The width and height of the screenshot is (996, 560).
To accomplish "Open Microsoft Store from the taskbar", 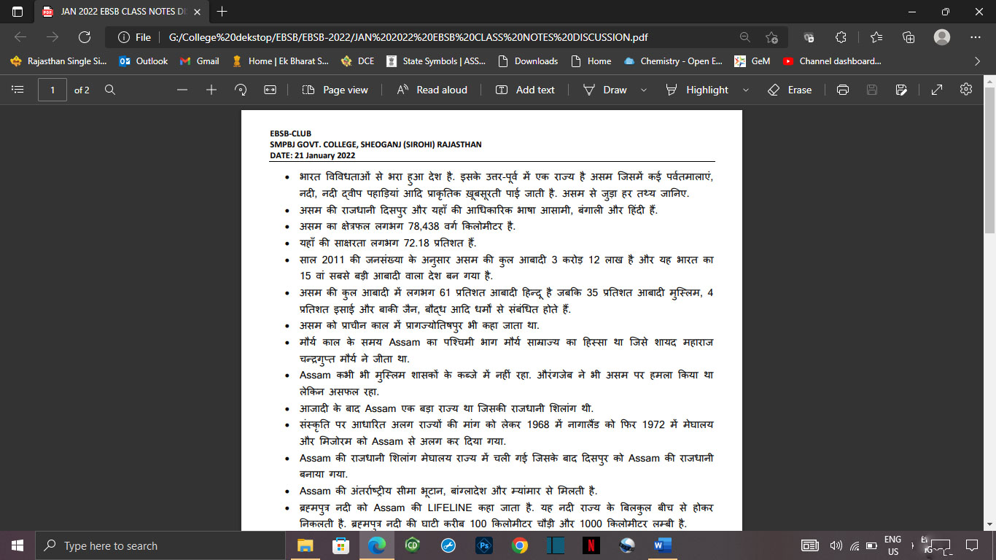I will point(341,545).
